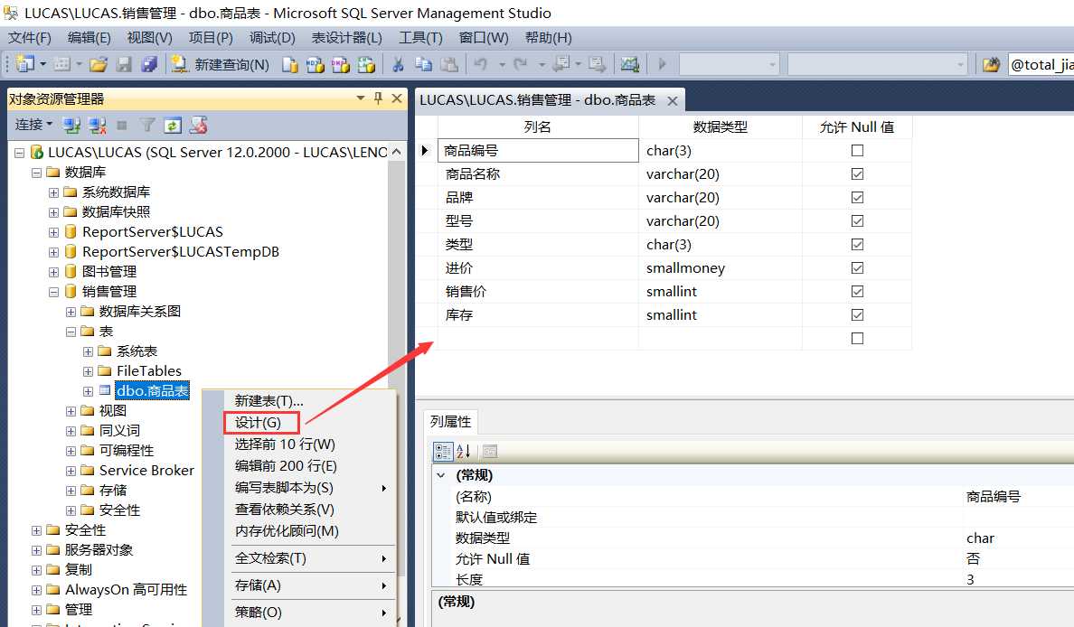
Task: Click the Categorized view icon in 列属性
Action: 443,451
